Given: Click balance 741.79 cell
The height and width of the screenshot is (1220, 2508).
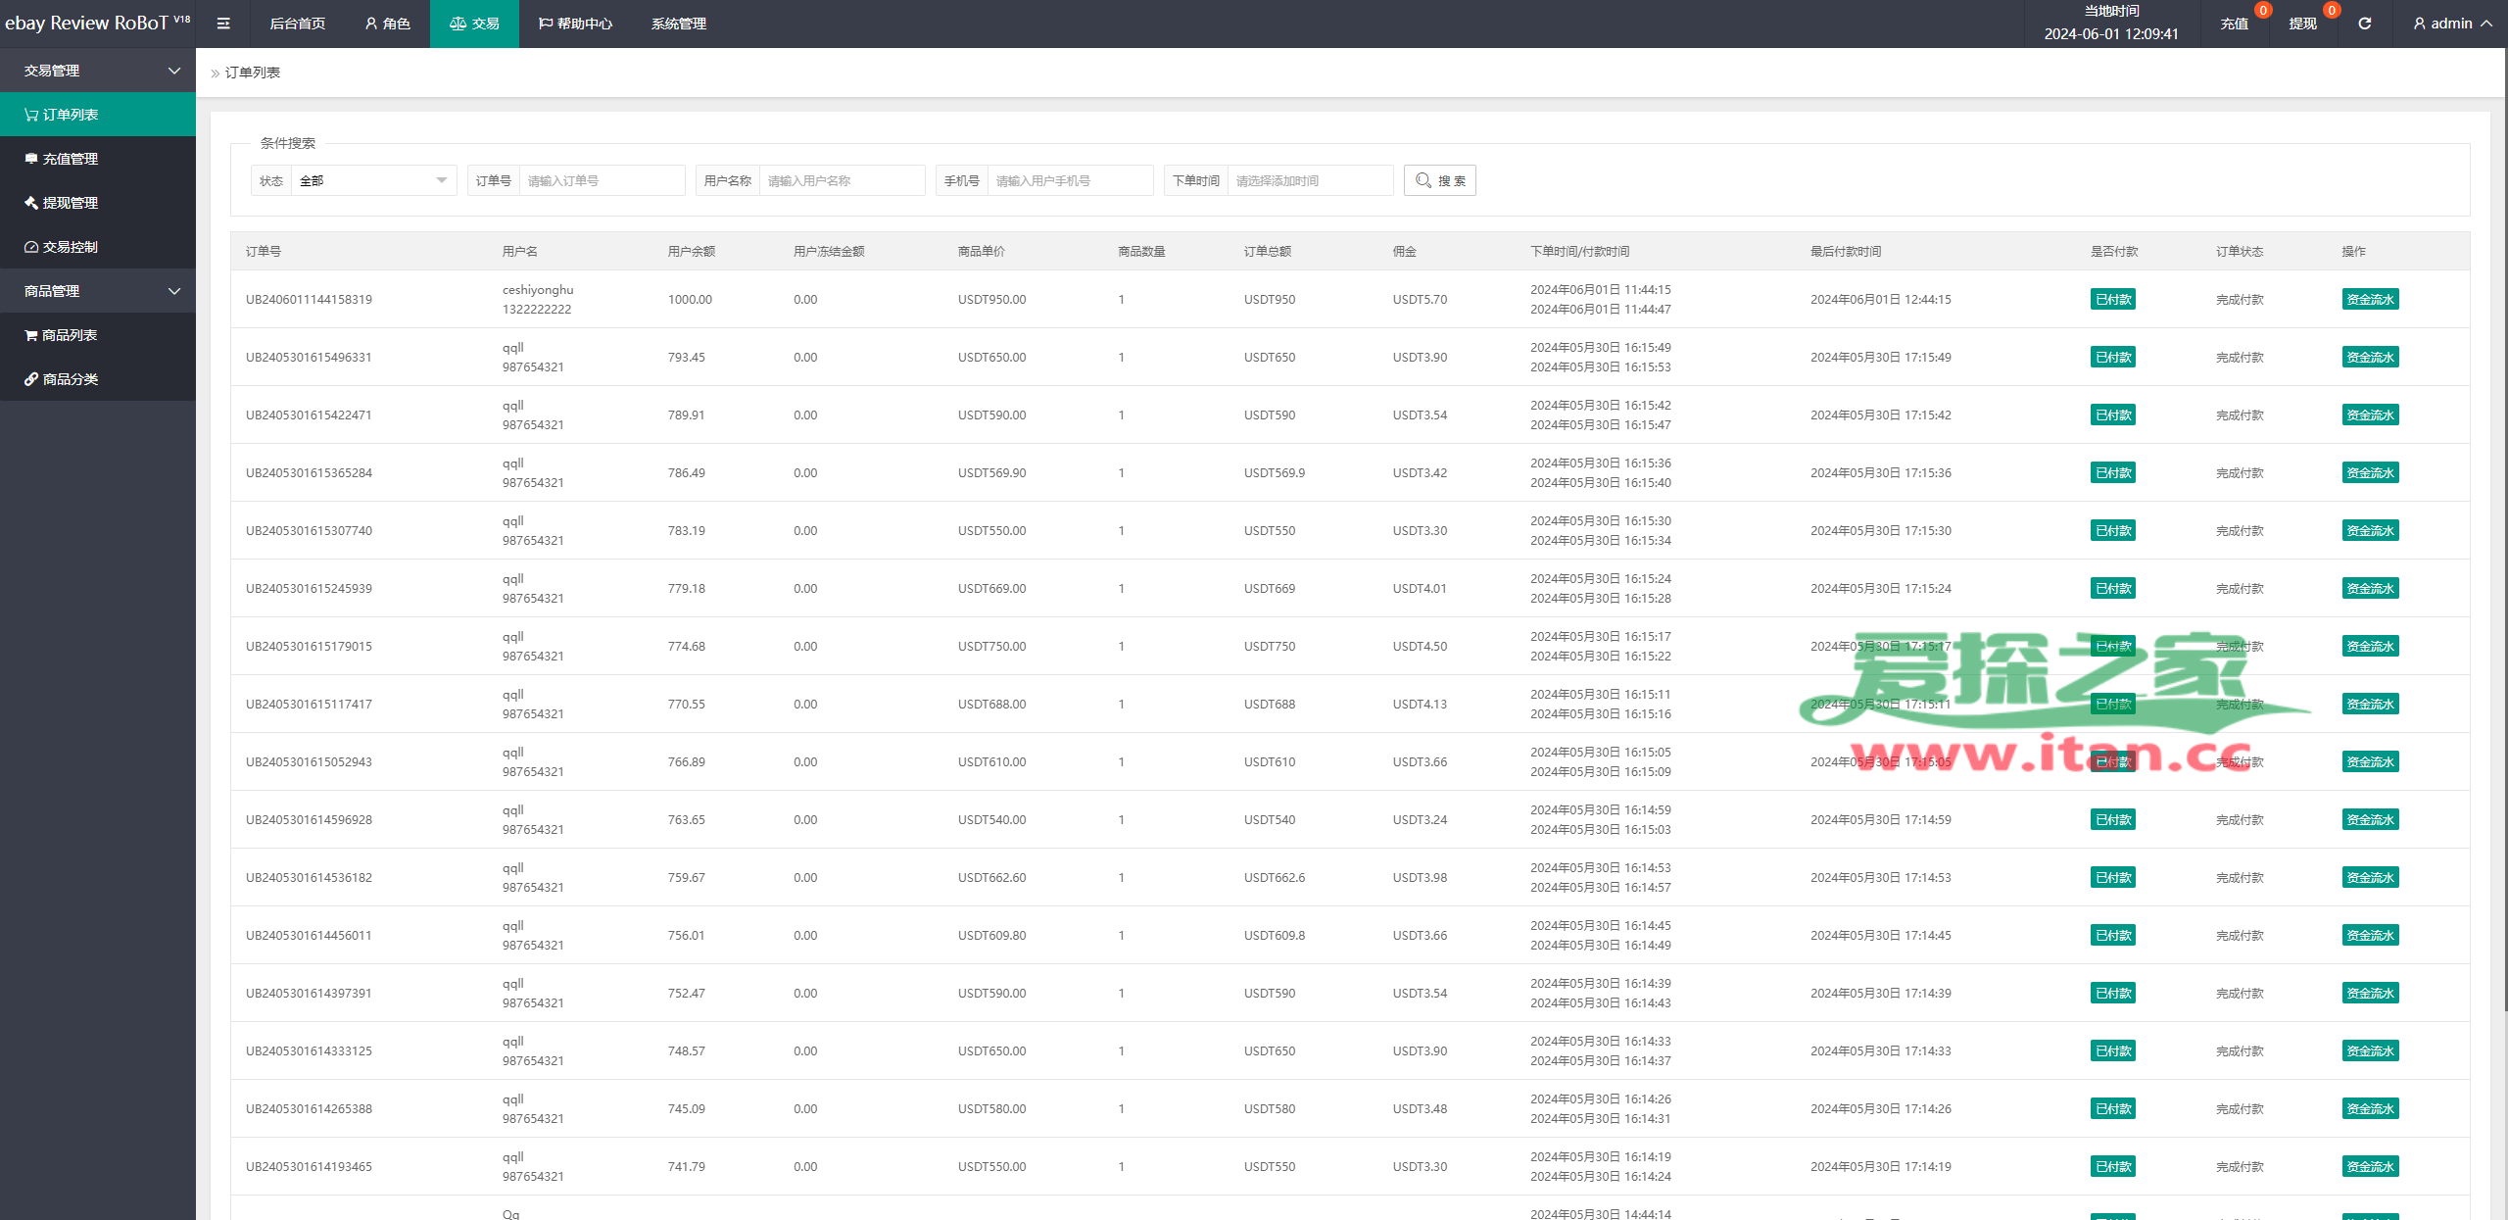Looking at the screenshot, I should 687,1167.
